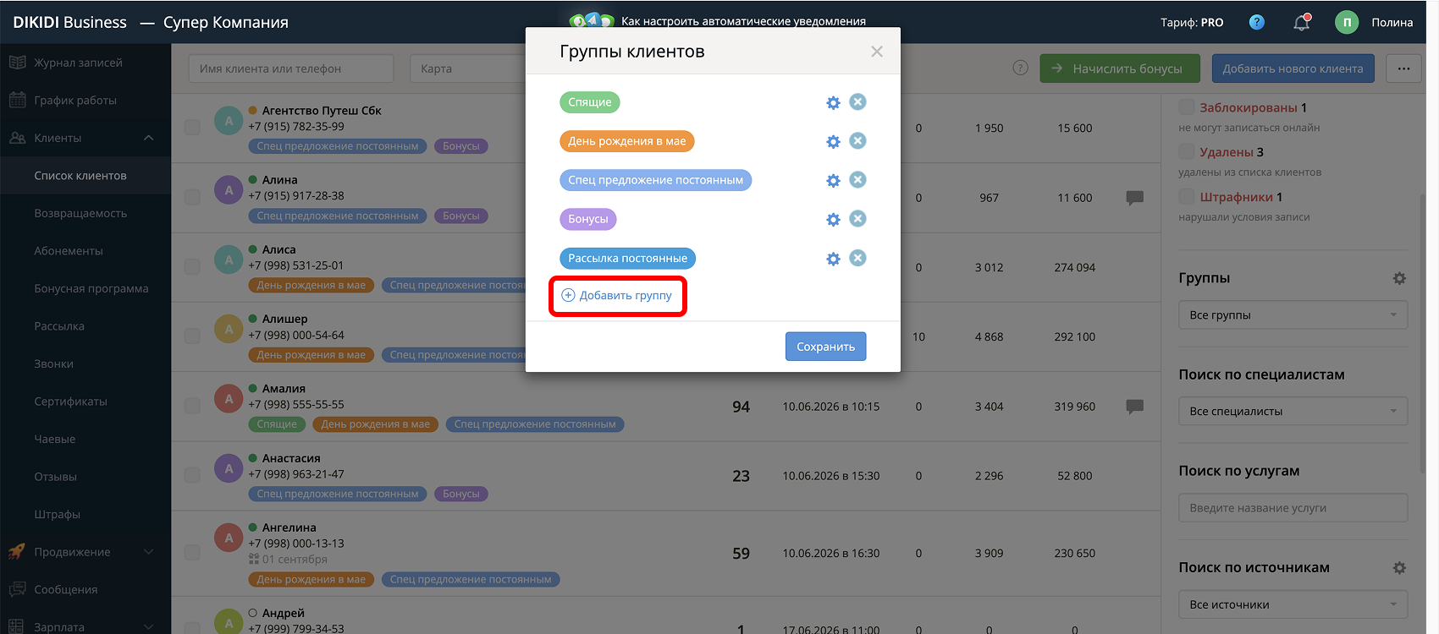Go to Возвращаемость in the sidebar

80,213
